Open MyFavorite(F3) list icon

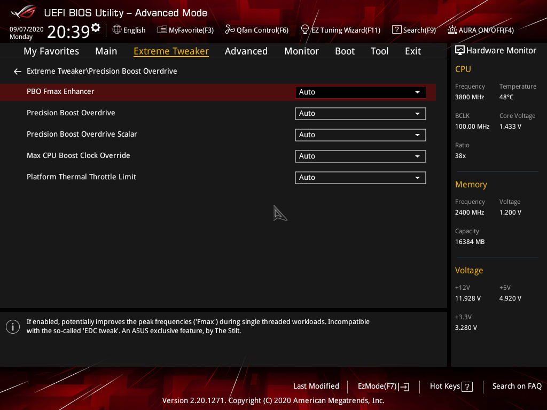point(162,30)
